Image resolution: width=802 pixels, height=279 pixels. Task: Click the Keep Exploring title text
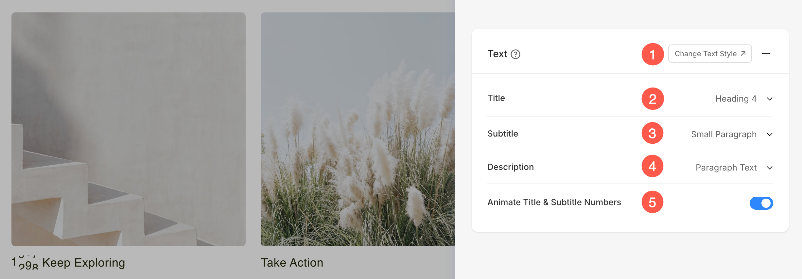coord(84,263)
